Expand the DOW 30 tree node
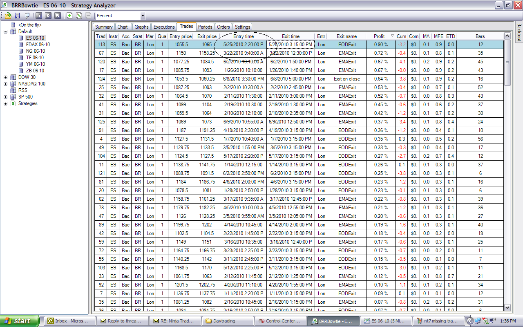This screenshot has height=327, width=523. click(x=5, y=77)
